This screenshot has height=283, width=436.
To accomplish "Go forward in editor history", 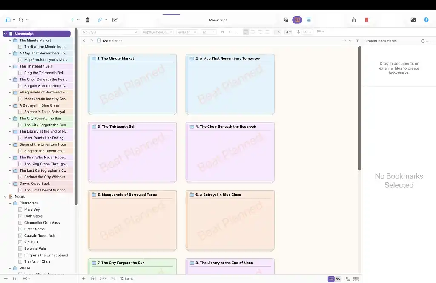I will 92,41.
